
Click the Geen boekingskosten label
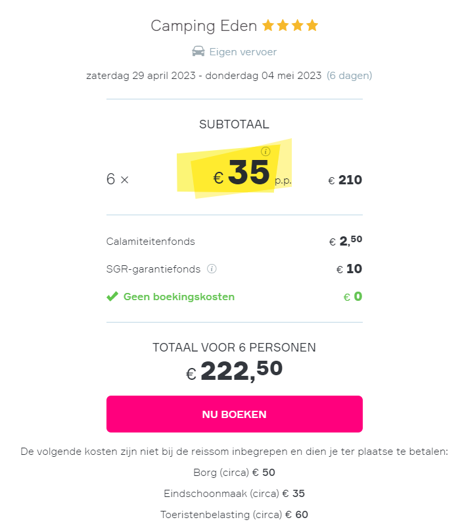click(179, 297)
